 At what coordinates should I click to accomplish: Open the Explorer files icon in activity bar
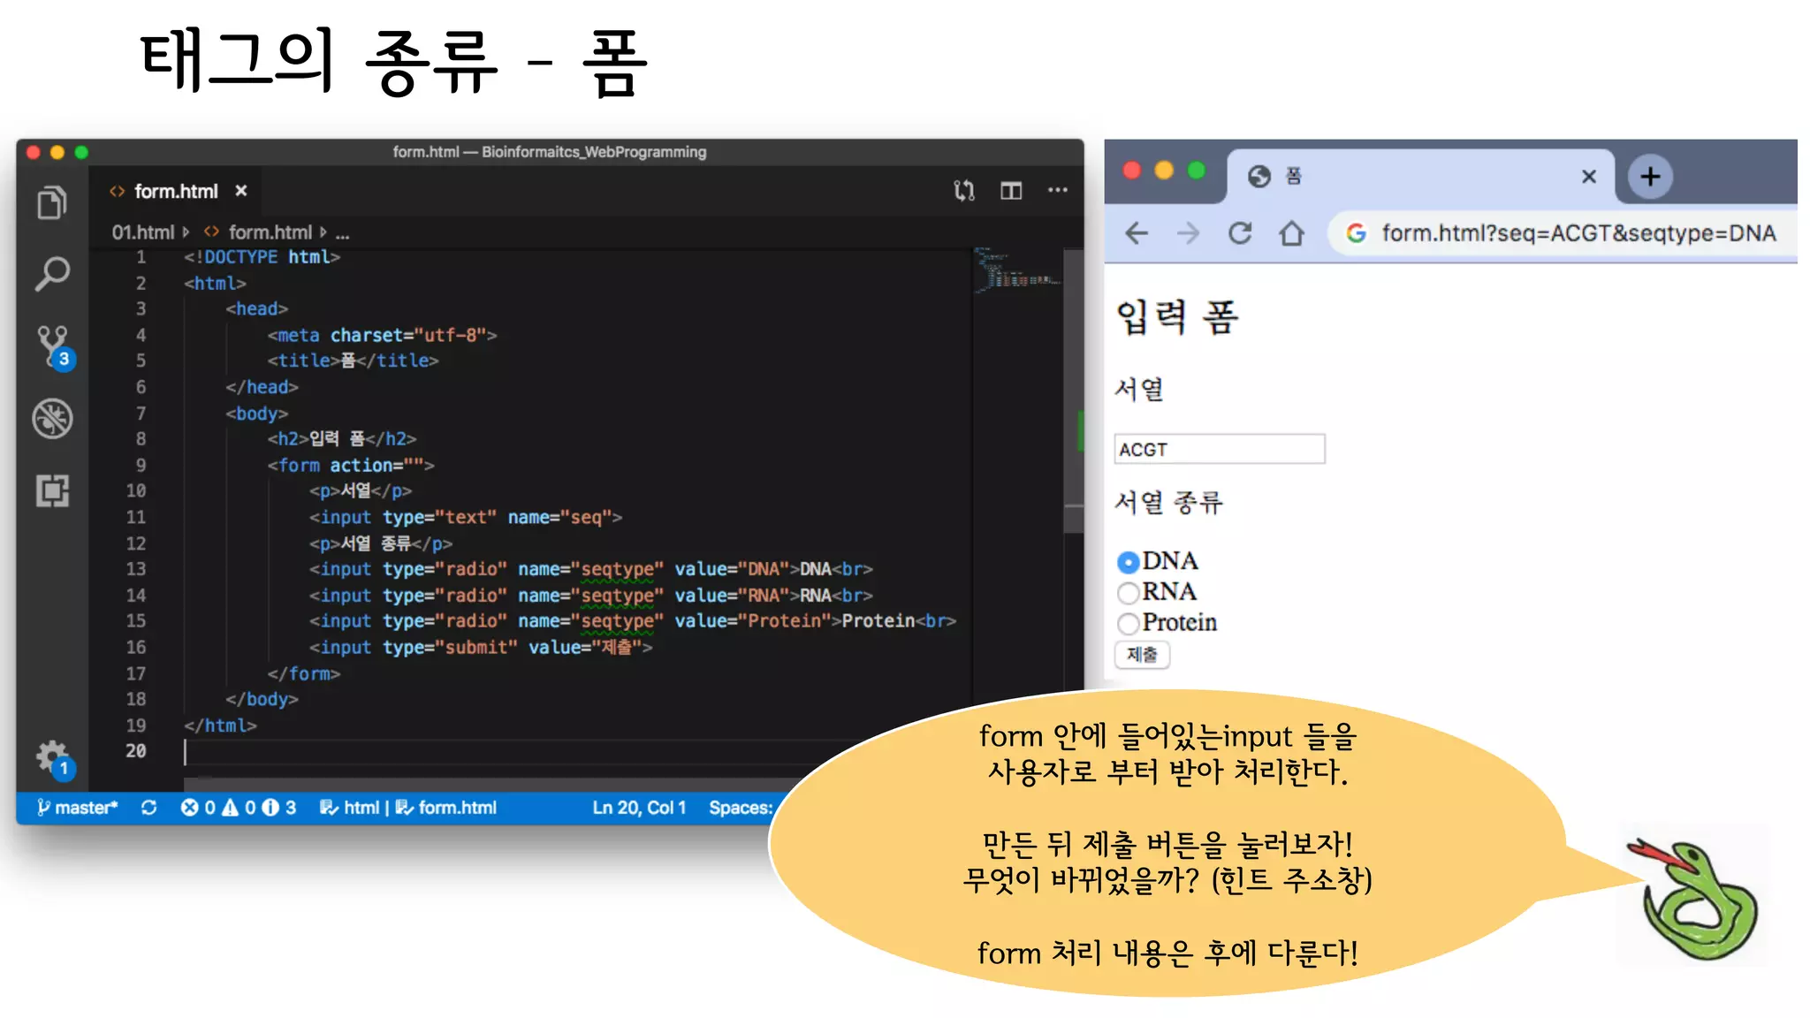tap(51, 202)
